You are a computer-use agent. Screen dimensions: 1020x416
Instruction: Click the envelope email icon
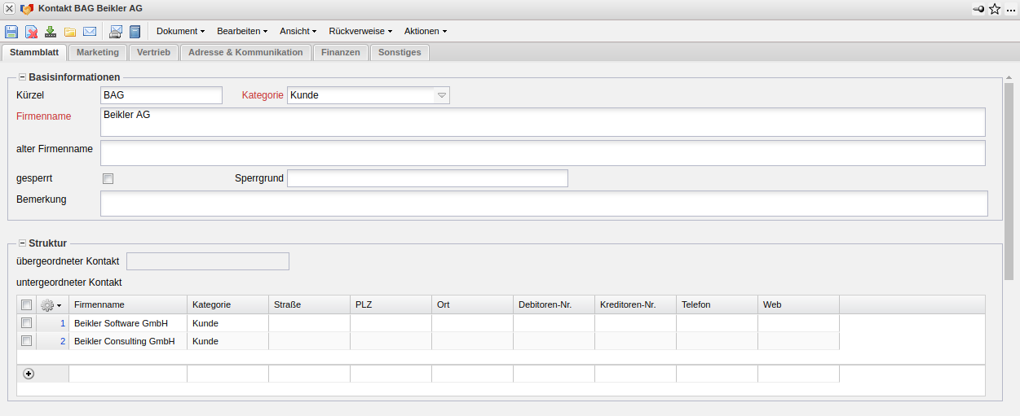pyautogui.click(x=90, y=32)
